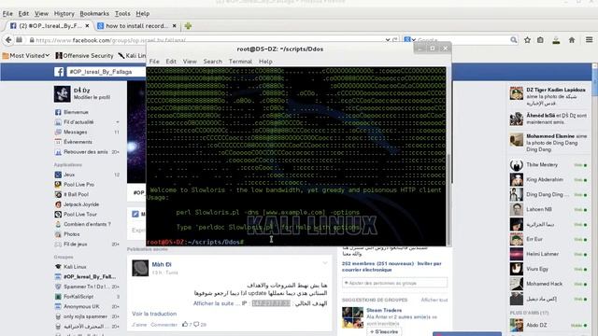Open the Firefox hamburger menu
598x336 pixels.
click(590, 39)
